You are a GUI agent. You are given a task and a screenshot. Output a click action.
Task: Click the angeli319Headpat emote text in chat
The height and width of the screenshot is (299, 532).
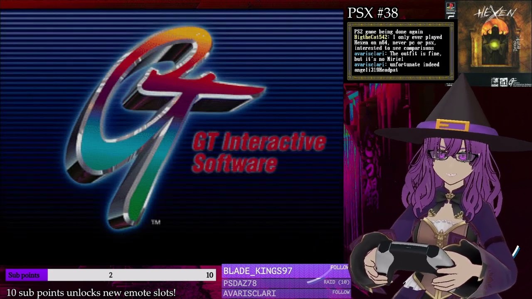[x=376, y=70]
